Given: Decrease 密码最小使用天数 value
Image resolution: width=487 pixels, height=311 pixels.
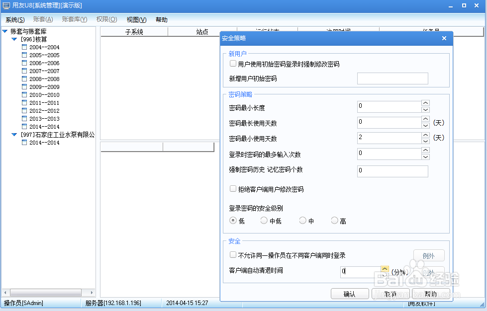Looking at the screenshot, I should point(425,141).
